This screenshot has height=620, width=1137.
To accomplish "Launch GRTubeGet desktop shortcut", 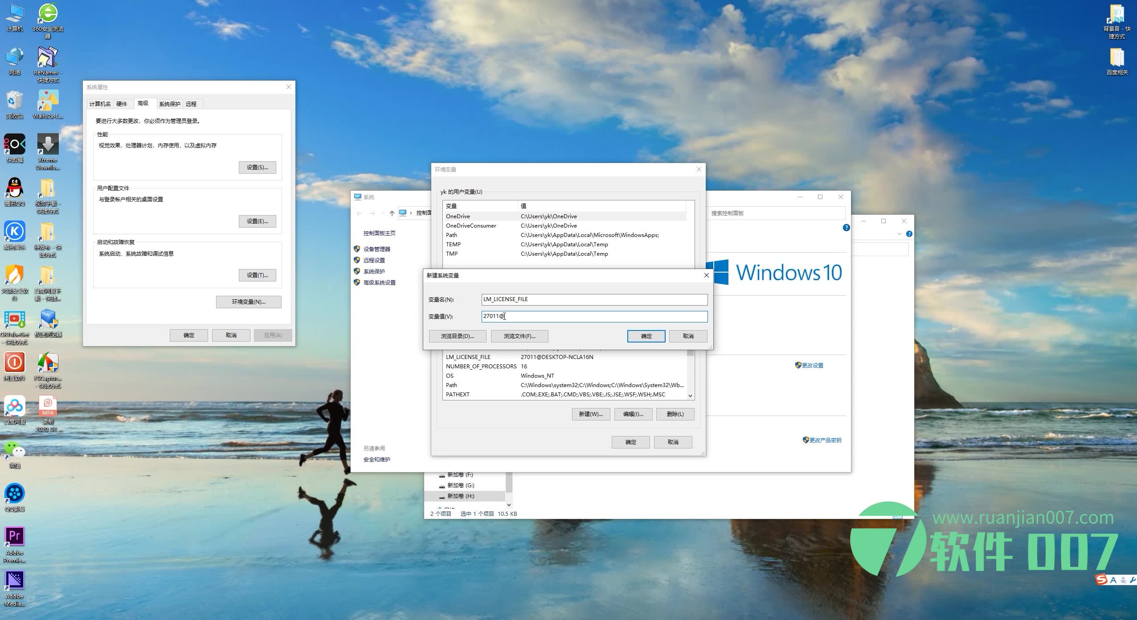I will 15,327.
